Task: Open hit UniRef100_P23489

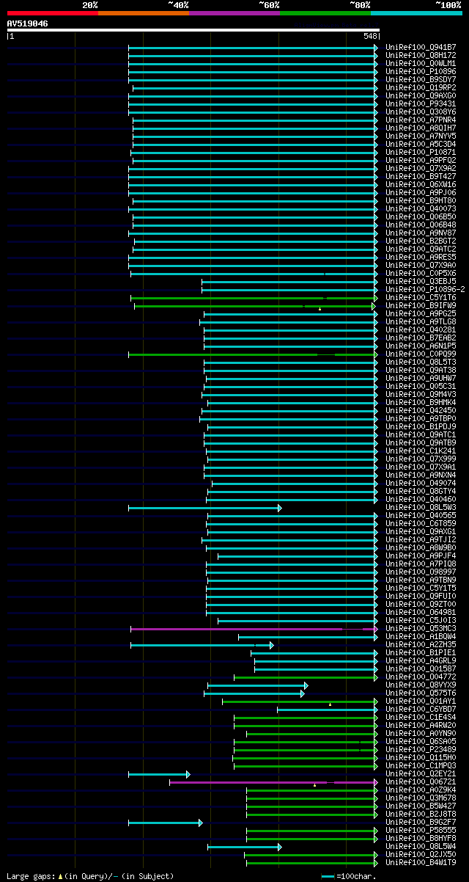Action: [421, 749]
